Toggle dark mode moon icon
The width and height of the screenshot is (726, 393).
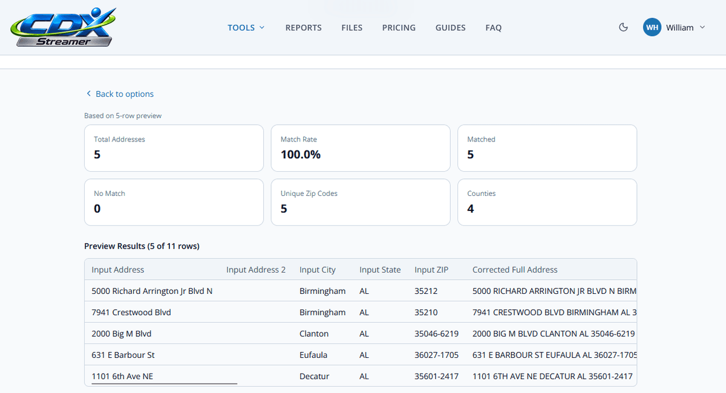(x=624, y=27)
